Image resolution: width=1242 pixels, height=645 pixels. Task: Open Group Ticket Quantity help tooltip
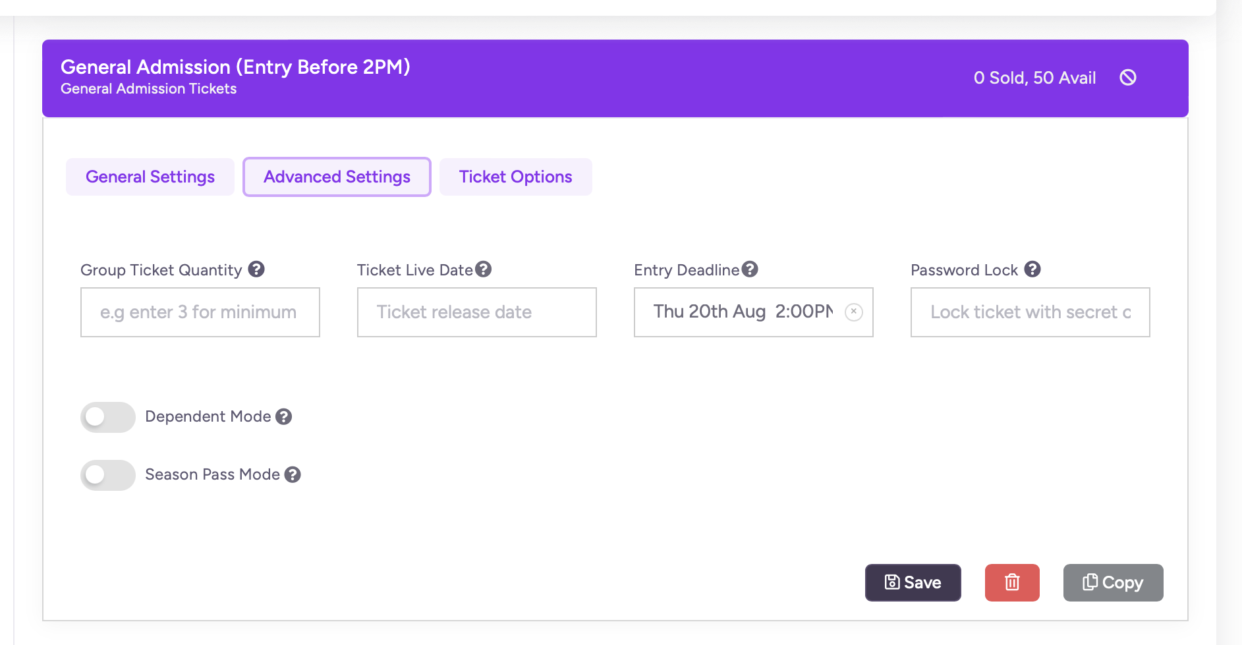256,269
